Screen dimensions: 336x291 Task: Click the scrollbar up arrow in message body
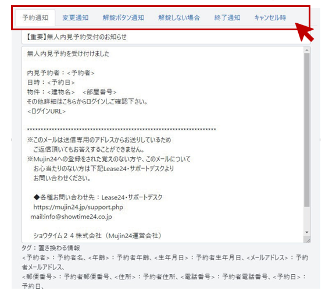point(307,50)
